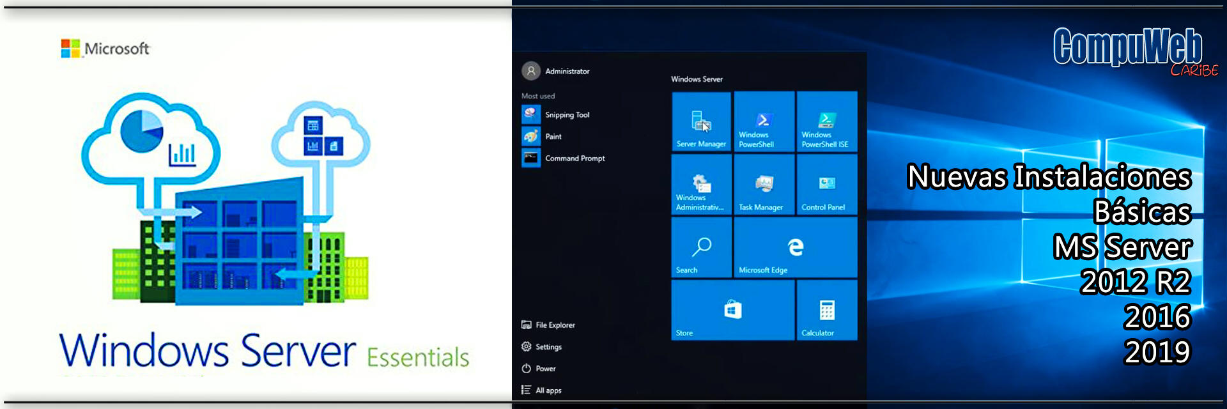Image resolution: width=1227 pixels, height=409 pixels.
Task: Click the Search tile
Action: click(x=701, y=247)
